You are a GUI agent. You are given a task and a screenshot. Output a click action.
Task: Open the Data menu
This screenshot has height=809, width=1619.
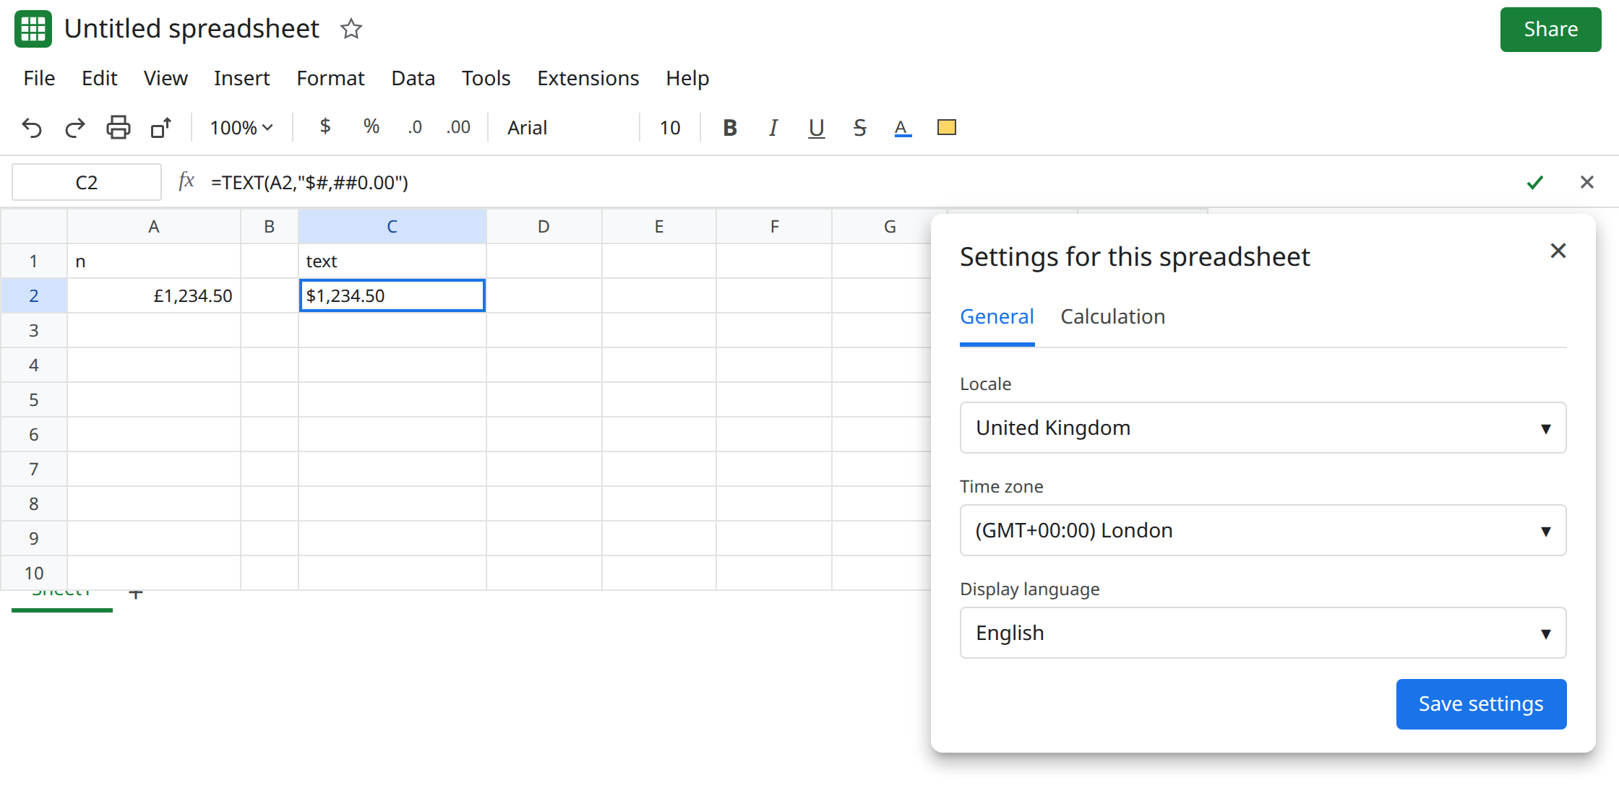413,78
